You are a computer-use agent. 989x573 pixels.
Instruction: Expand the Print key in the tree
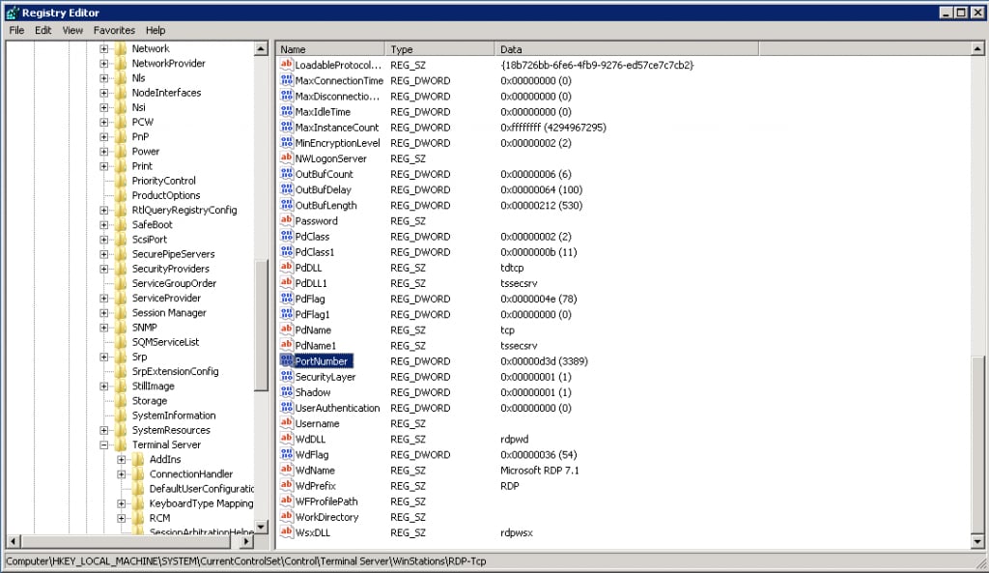coord(105,165)
